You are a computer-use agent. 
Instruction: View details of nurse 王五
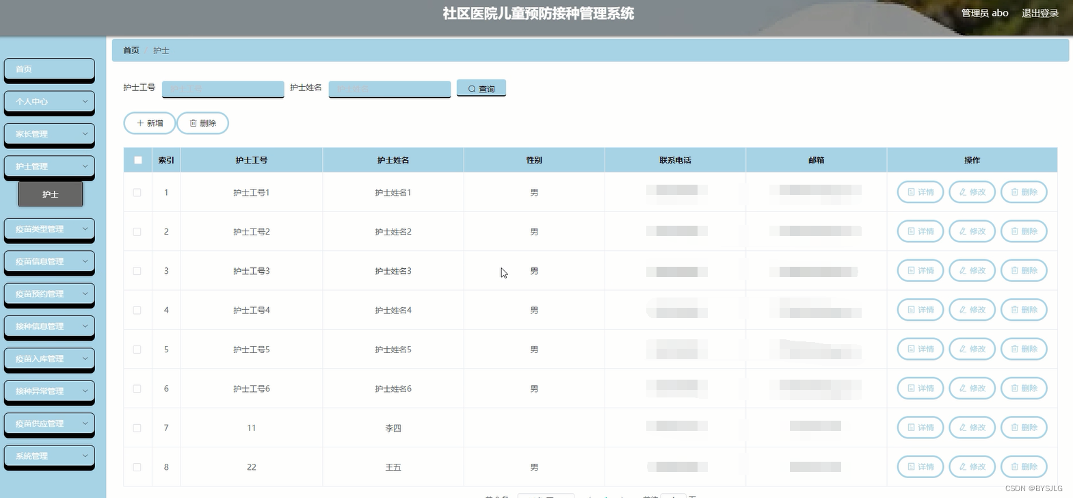[x=920, y=467]
